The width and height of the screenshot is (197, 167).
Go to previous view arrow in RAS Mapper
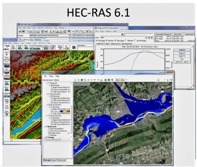95,80
